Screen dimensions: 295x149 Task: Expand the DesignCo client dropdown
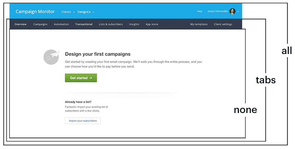(x=93, y=12)
